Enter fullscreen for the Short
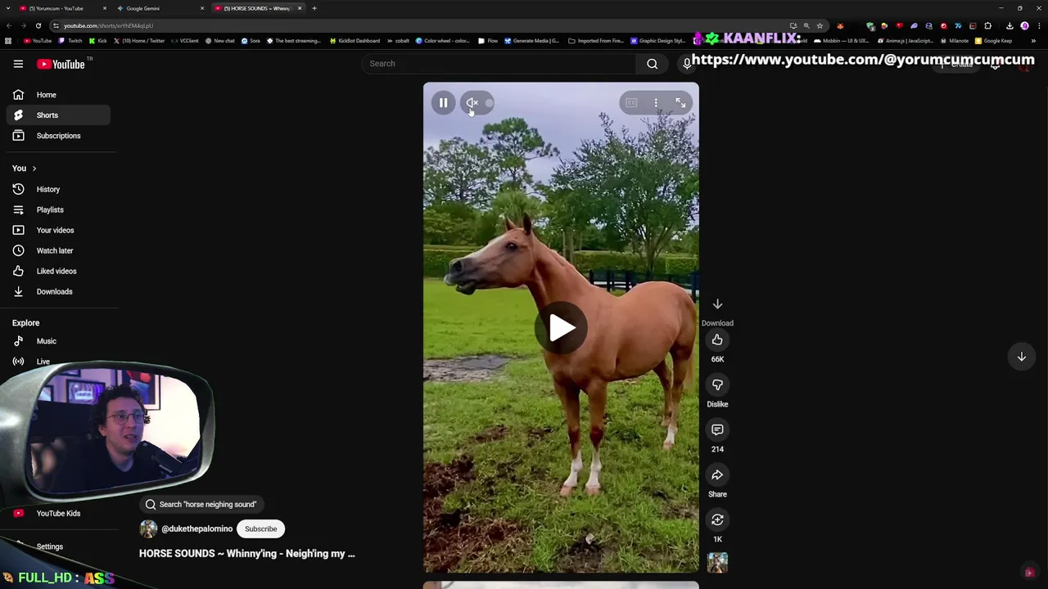Image resolution: width=1048 pixels, height=589 pixels. (680, 102)
